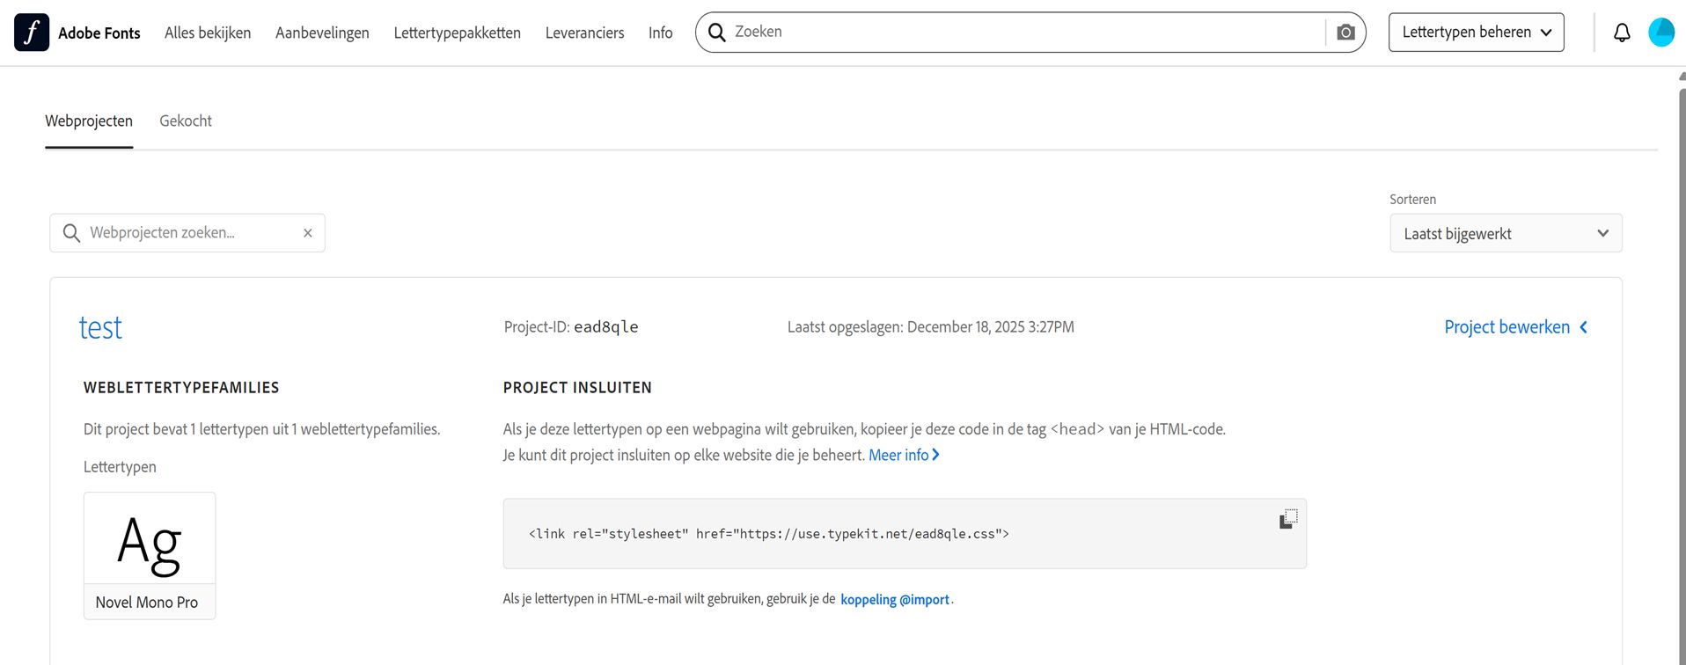Copy embed code with copy icon
Image resolution: width=1686 pixels, height=665 pixels.
point(1288,519)
